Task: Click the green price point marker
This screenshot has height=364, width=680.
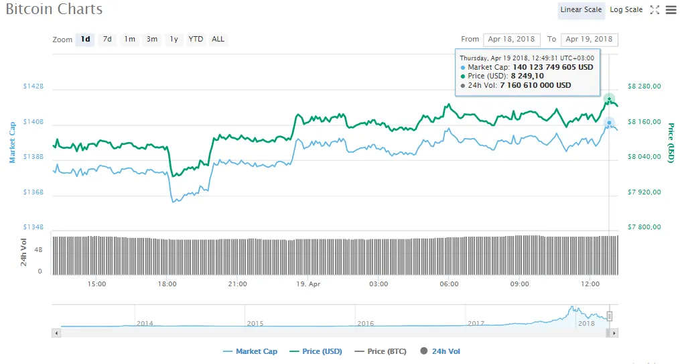Action: 609,99
